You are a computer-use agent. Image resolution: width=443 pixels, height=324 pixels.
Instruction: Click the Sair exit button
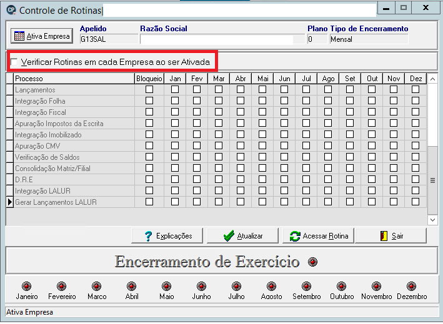[x=391, y=236]
